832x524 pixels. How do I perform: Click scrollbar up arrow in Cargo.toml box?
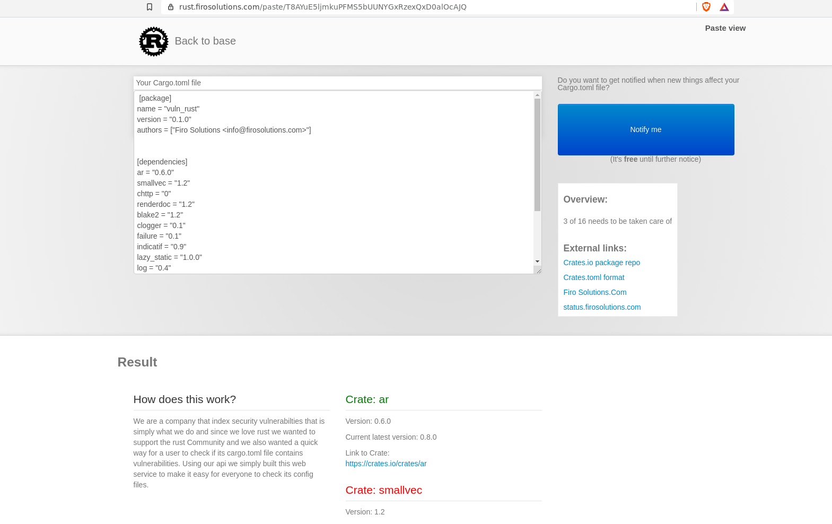point(537,95)
